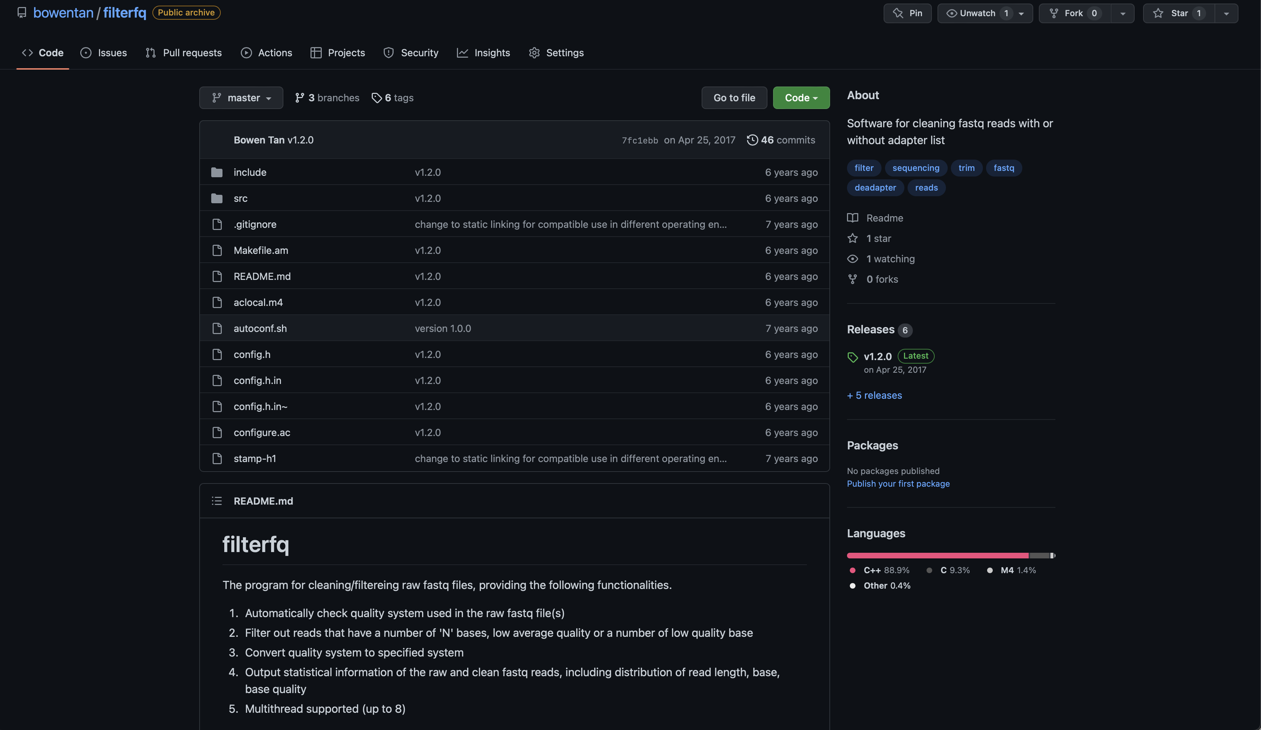Pin this repository
1261x730 pixels.
click(907, 13)
